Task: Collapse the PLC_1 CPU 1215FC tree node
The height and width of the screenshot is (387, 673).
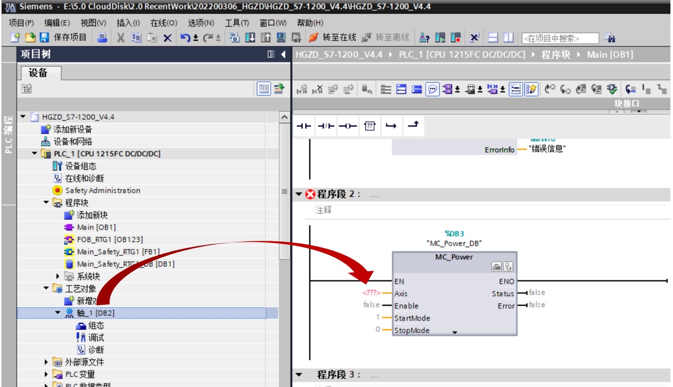Action: click(35, 154)
